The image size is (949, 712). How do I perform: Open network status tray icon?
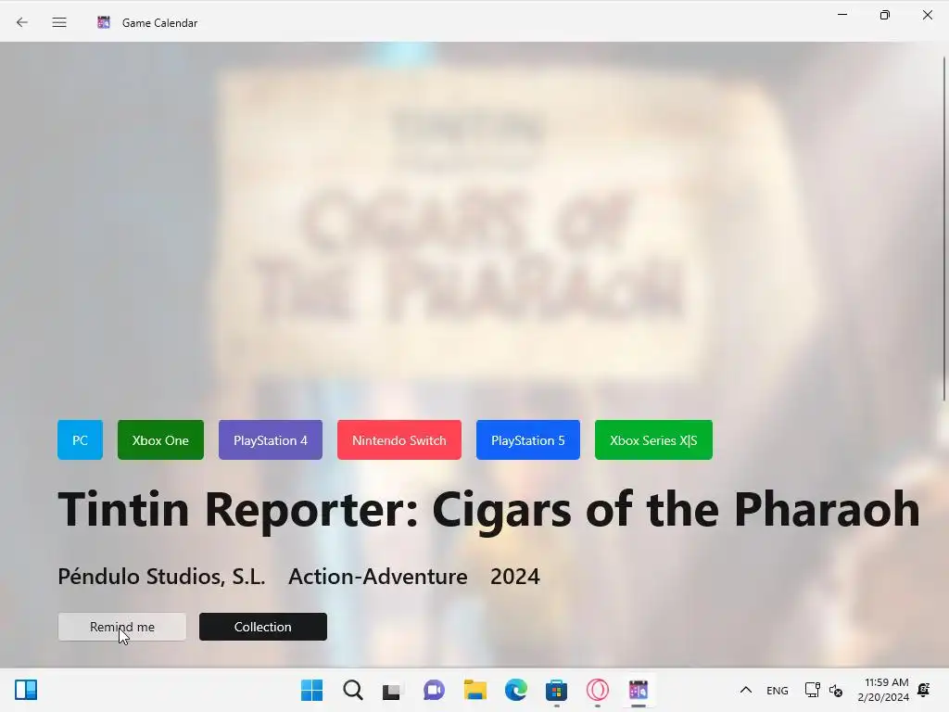coord(812,690)
